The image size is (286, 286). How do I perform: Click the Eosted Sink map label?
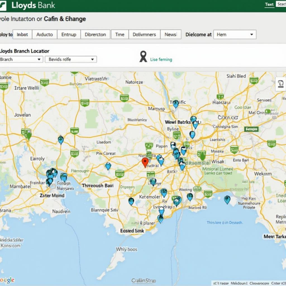point(132,231)
